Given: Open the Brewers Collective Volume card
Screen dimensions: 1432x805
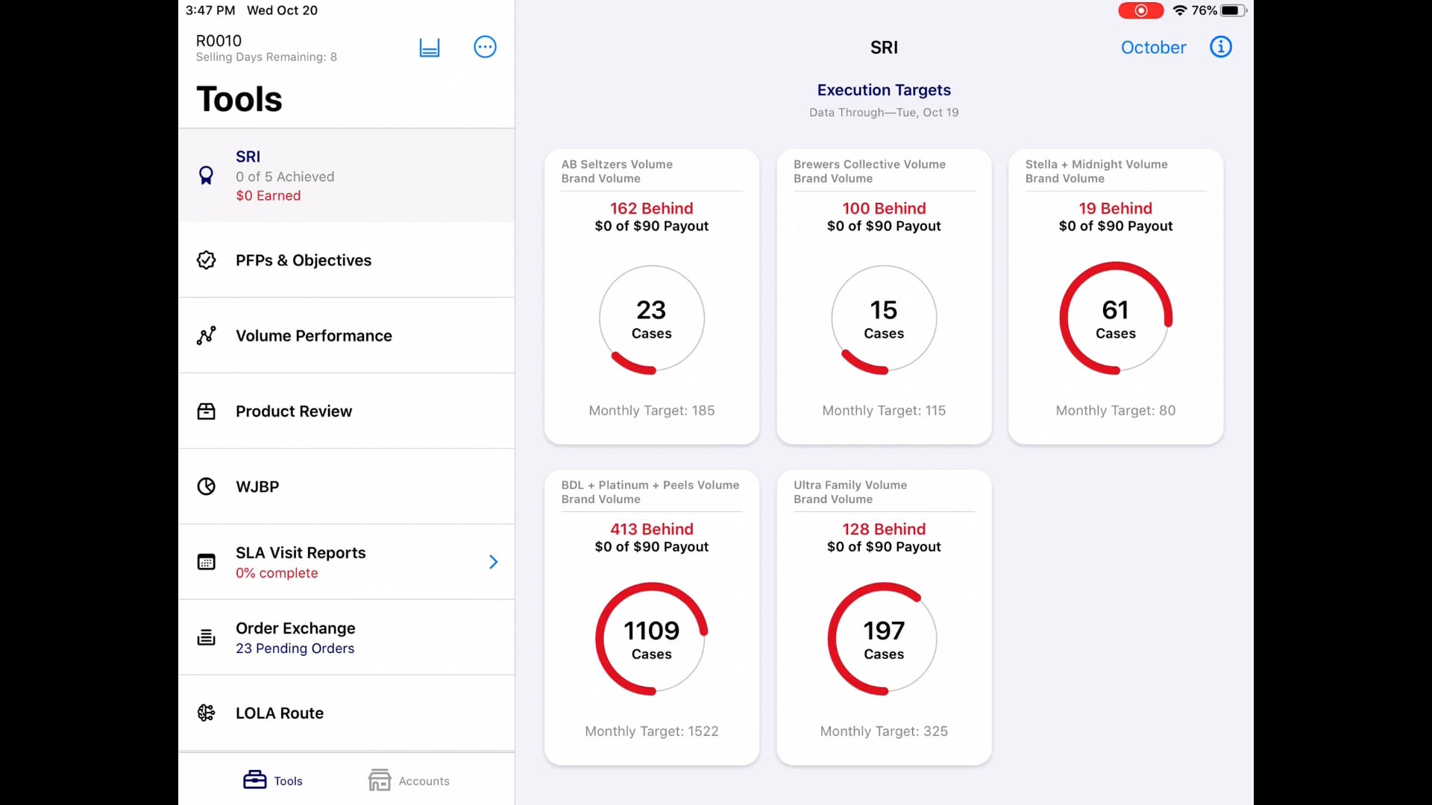Looking at the screenshot, I should 884,297.
